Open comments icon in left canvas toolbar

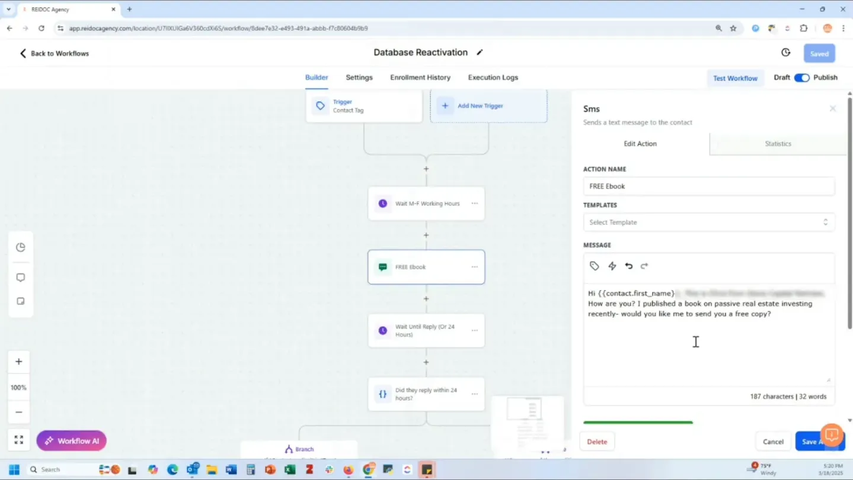(x=21, y=278)
